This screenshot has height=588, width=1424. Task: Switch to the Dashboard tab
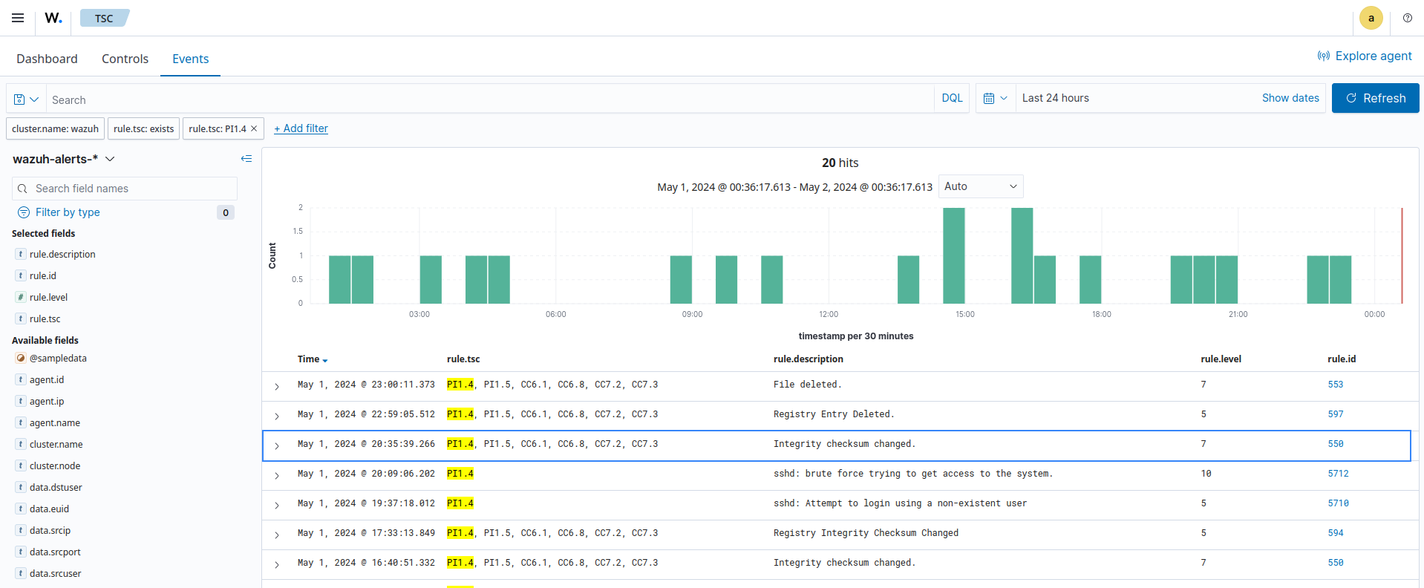tap(47, 59)
